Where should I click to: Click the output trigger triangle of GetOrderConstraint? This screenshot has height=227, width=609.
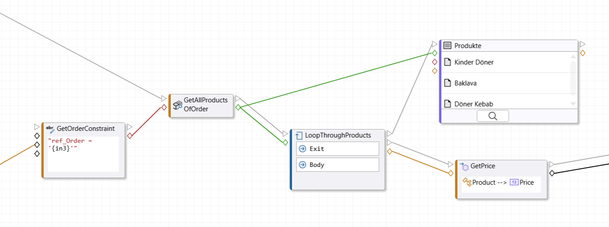coord(130,127)
